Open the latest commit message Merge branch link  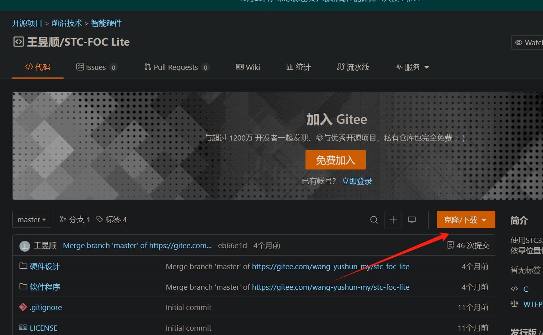click(137, 246)
